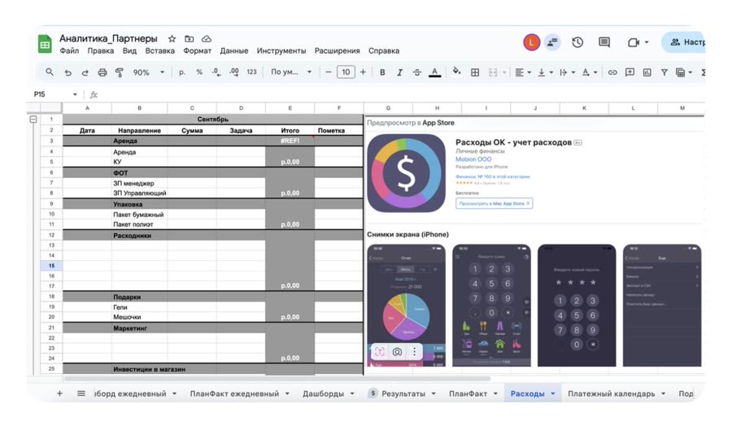Open the Формат menu
732x435 pixels.
(x=197, y=51)
